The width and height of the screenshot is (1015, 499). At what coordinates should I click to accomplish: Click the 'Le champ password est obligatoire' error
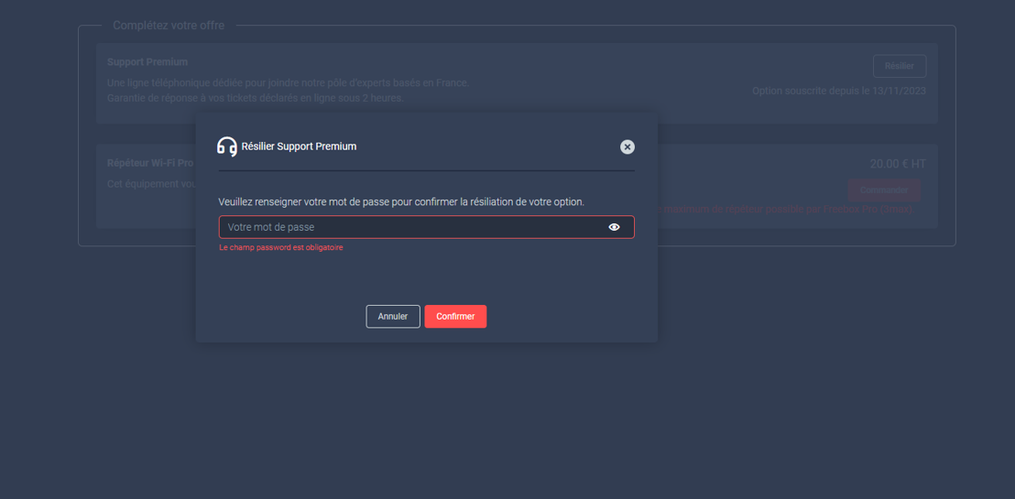281,247
